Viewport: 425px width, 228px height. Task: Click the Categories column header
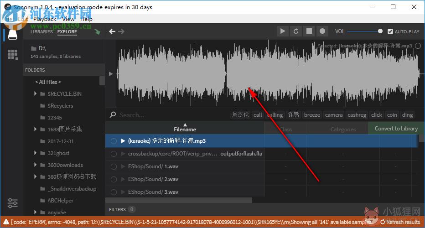click(x=343, y=130)
